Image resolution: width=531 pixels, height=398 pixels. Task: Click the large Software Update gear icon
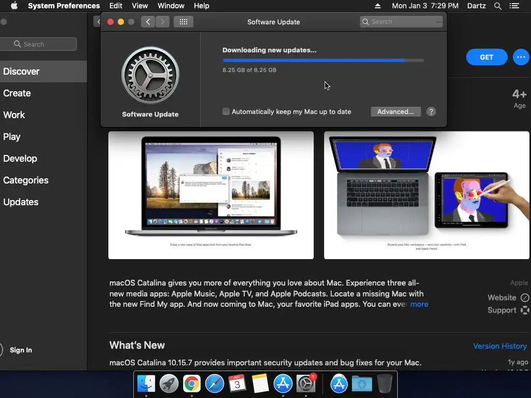[x=150, y=75]
